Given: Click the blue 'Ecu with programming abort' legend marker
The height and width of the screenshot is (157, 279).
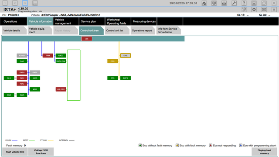Looking at the screenshot, I should pyautogui.click(x=241, y=145).
